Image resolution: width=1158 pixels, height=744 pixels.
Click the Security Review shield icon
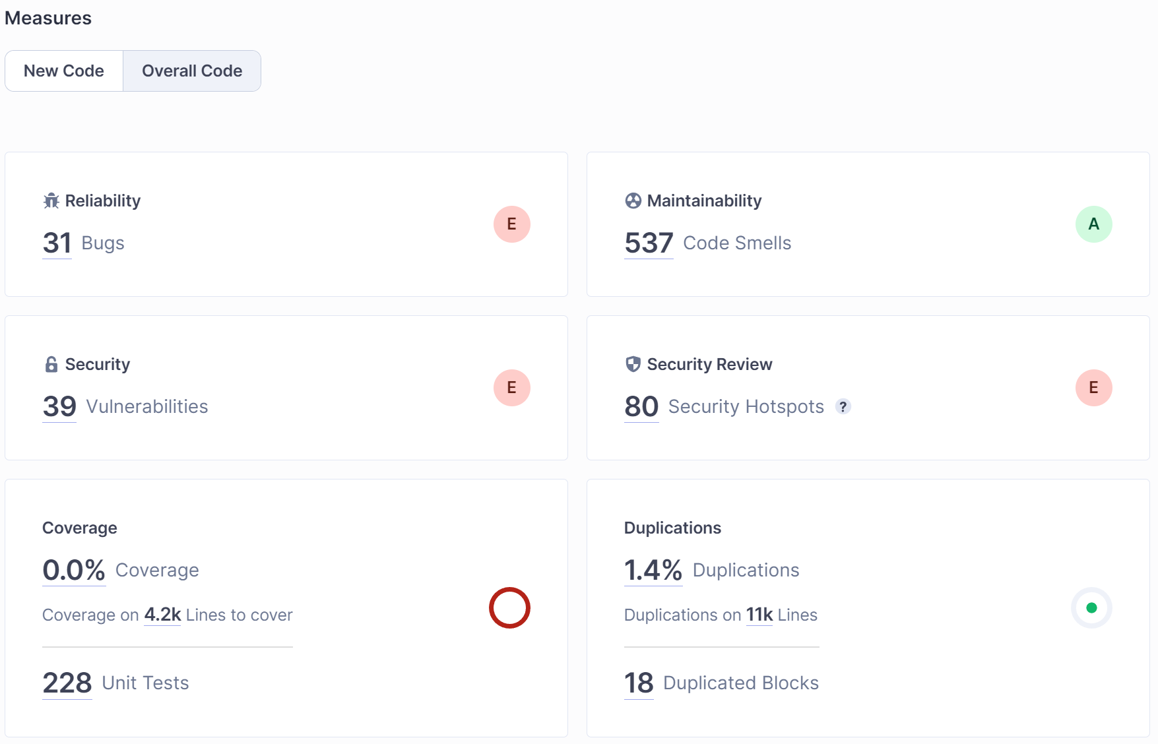click(x=633, y=364)
